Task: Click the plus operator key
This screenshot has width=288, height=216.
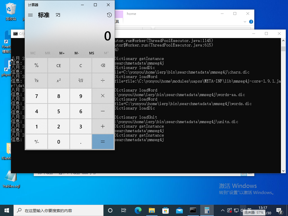Action: pos(103,126)
